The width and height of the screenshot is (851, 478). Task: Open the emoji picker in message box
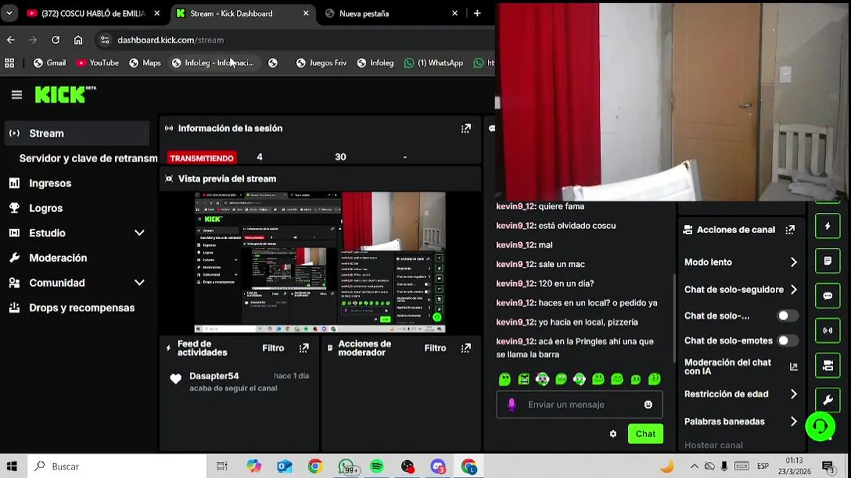(x=648, y=404)
